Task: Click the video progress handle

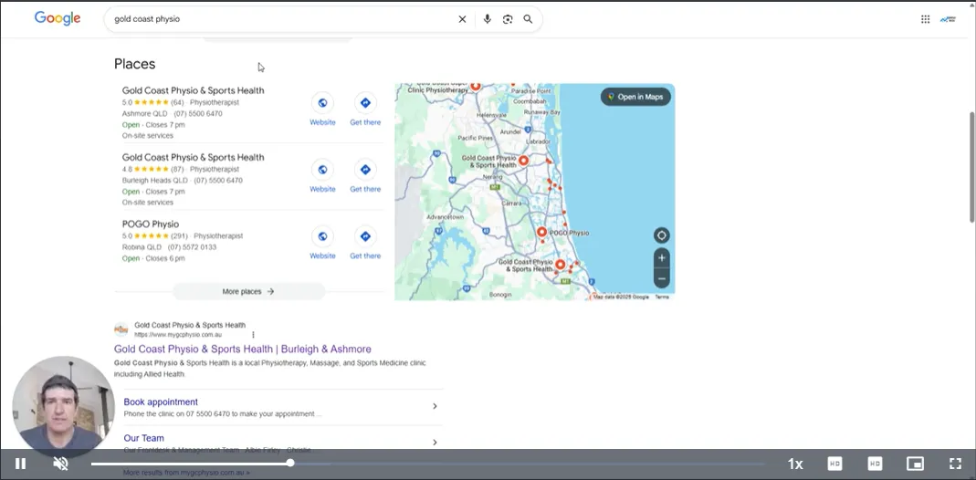Action: tap(290, 463)
